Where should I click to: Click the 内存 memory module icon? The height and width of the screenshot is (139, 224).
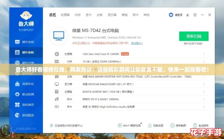[x=57, y=61]
